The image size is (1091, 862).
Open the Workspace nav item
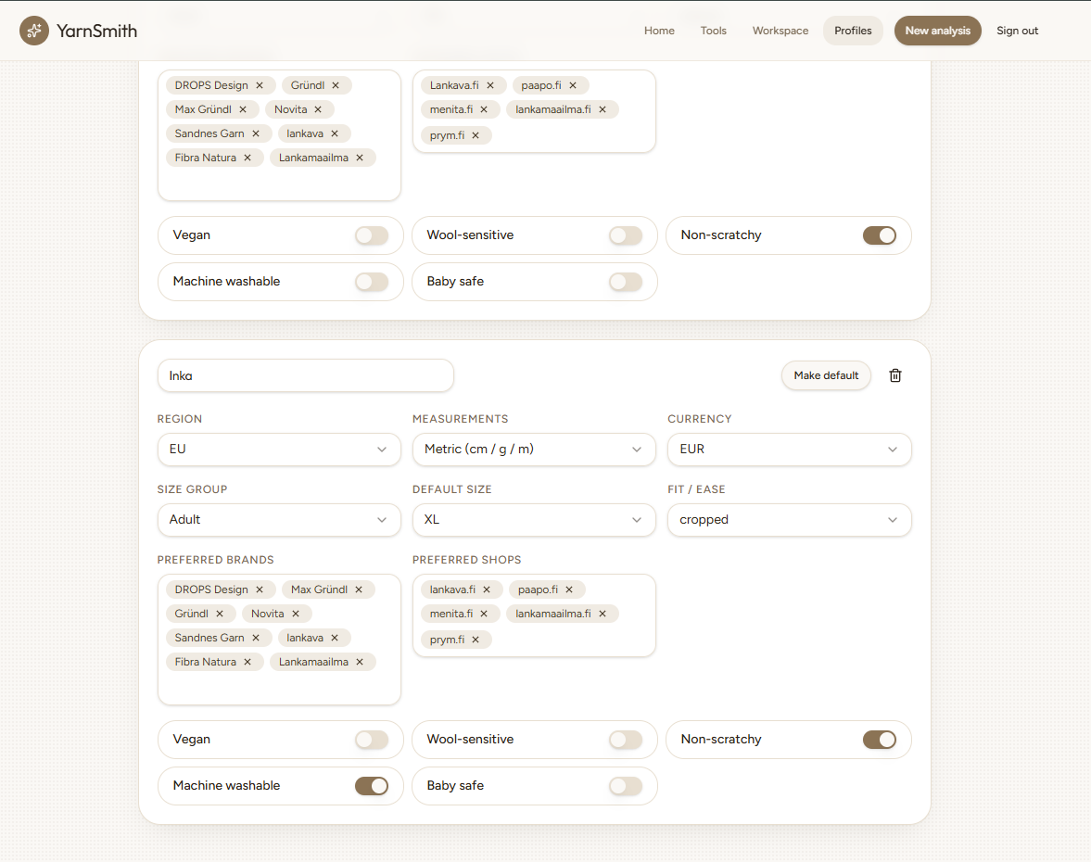[x=780, y=31]
